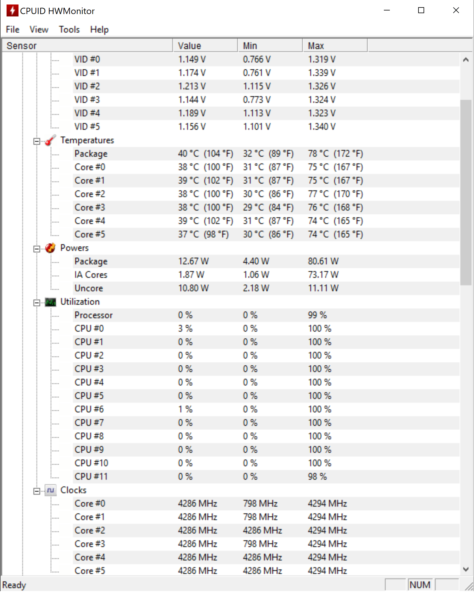Collapse the Utilization tree section
Image resolution: width=474 pixels, height=592 pixels.
(37, 303)
